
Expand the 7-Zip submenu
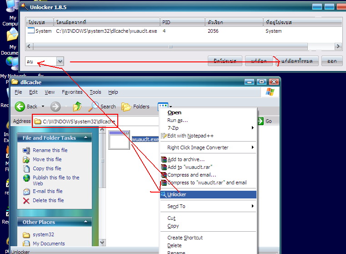pos(208,128)
